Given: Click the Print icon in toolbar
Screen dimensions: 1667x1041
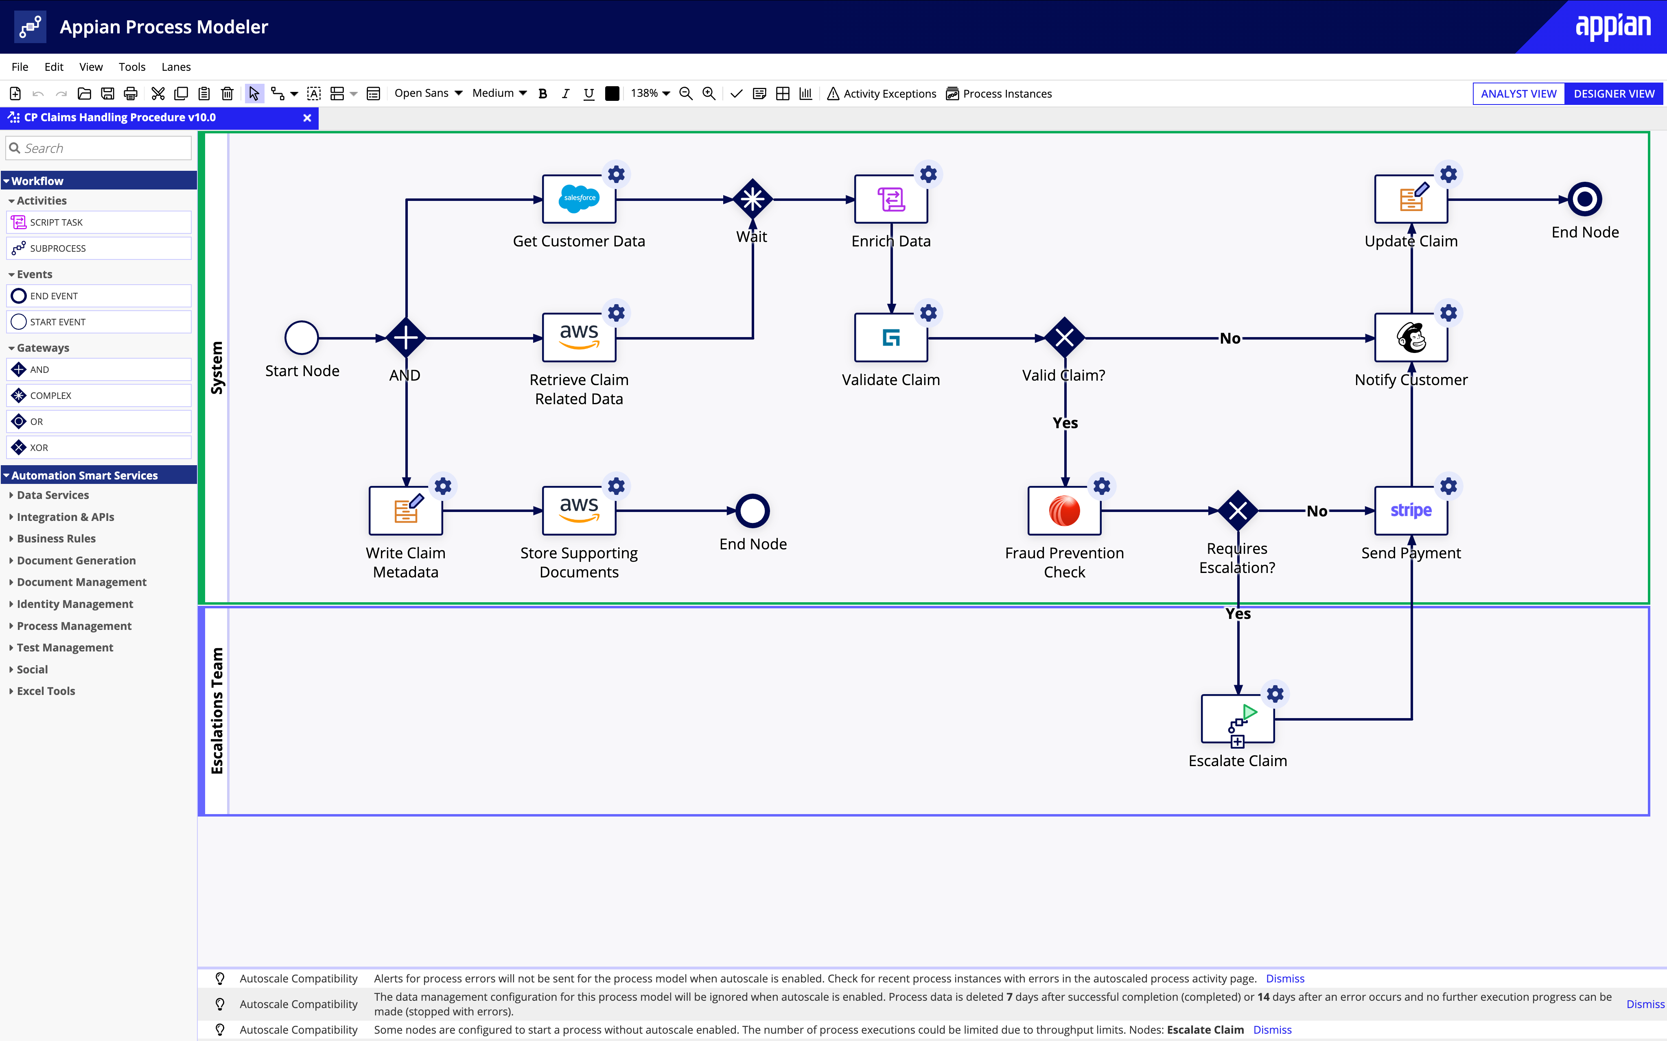Looking at the screenshot, I should coord(131,94).
